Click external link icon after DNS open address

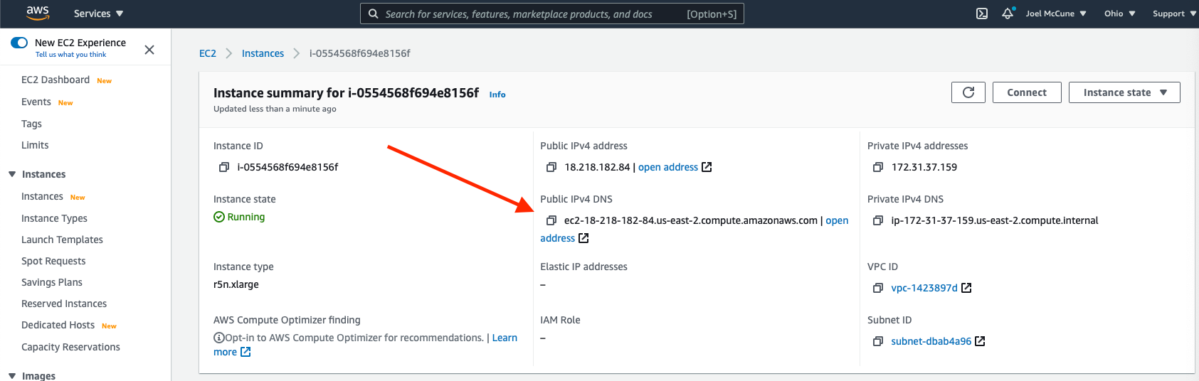(x=583, y=238)
